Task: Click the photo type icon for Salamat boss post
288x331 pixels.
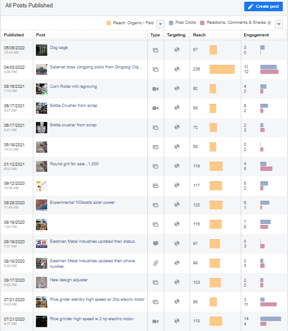Action: click(x=155, y=70)
